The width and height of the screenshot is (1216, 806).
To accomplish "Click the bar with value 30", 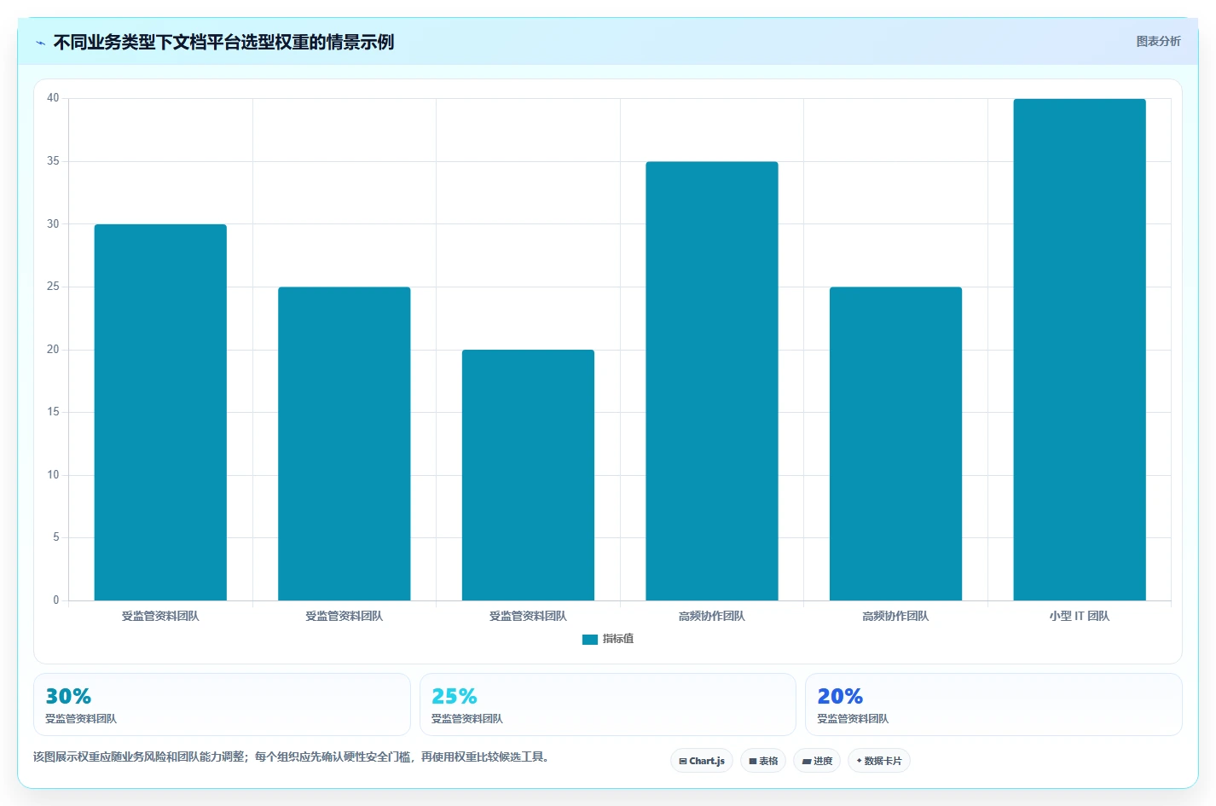I will (x=160, y=412).
